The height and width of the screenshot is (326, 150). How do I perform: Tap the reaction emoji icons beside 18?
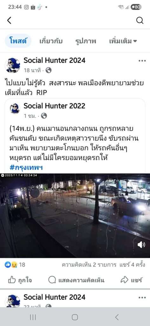click(x=11, y=265)
